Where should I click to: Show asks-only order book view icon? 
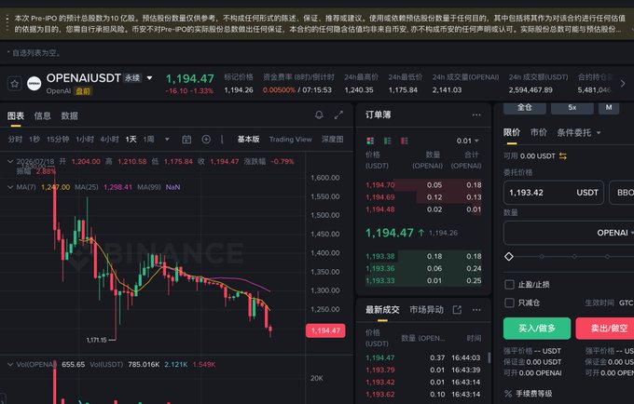405,141
